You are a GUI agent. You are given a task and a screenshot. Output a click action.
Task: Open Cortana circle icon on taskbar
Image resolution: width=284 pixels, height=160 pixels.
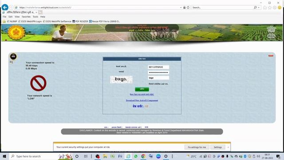[x=77, y=156]
